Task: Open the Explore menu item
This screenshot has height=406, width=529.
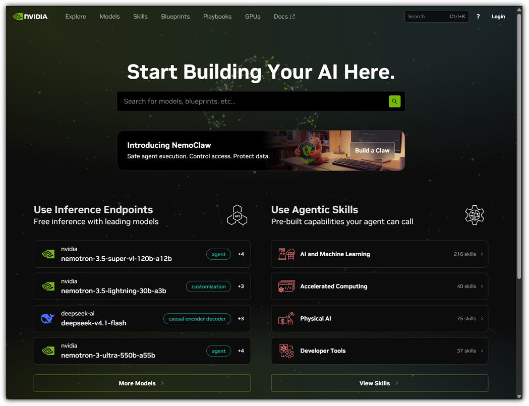Action: click(x=76, y=17)
